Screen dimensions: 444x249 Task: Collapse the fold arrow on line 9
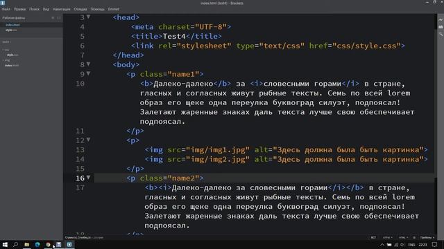[88, 74]
